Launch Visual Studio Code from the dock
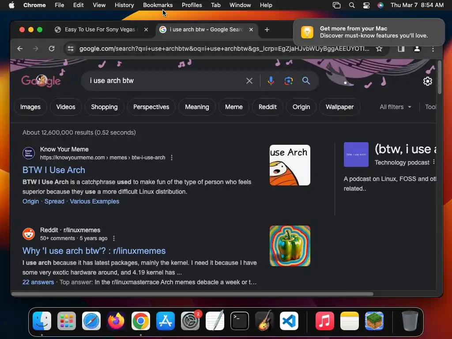The height and width of the screenshot is (339, 452). point(289,321)
